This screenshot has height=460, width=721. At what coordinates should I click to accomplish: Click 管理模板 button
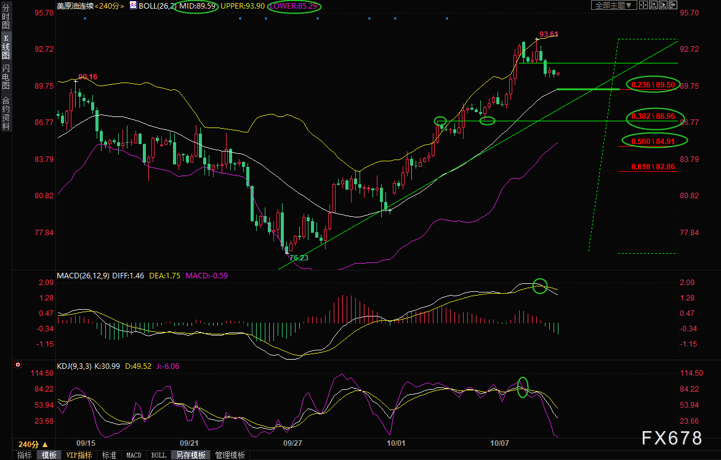[230, 455]
